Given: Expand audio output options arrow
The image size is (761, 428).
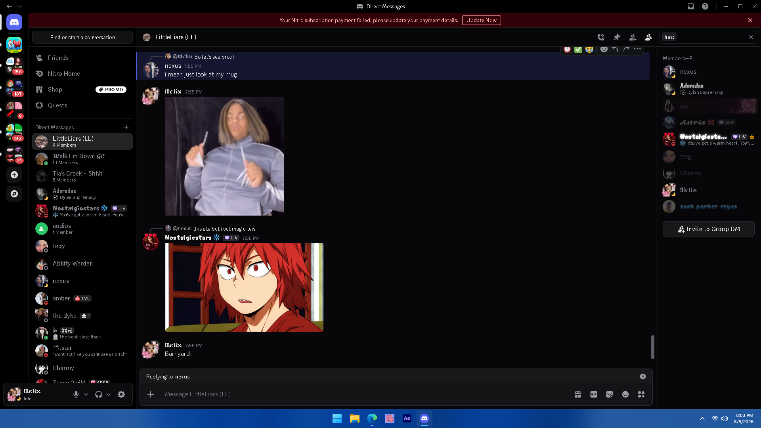Looking at the screenshot, I should tap(109, 394).
